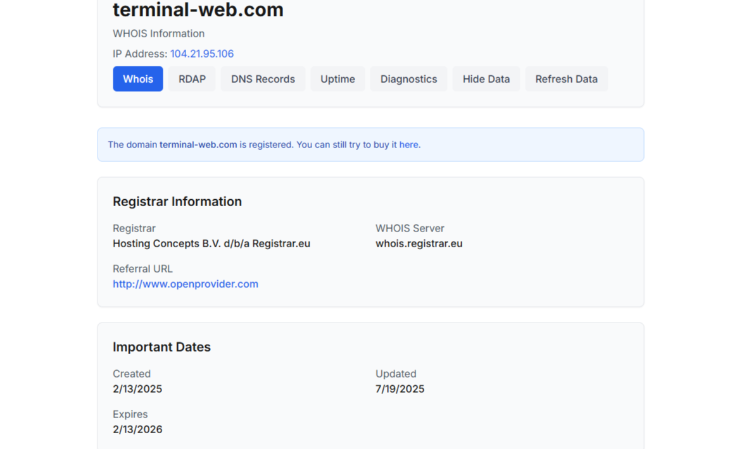Click the Registrar Information section heading
The image size is (744, 449).
tap(177, 201)
